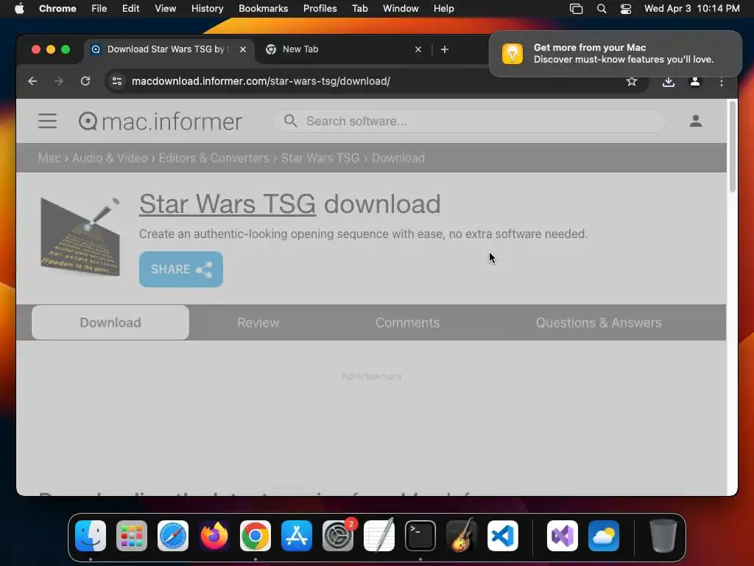The height and width of the screenshot is (566, 754).
Task: Open the Questions & Answers tab
Action: pyautogui.click(x=599, y=323)
